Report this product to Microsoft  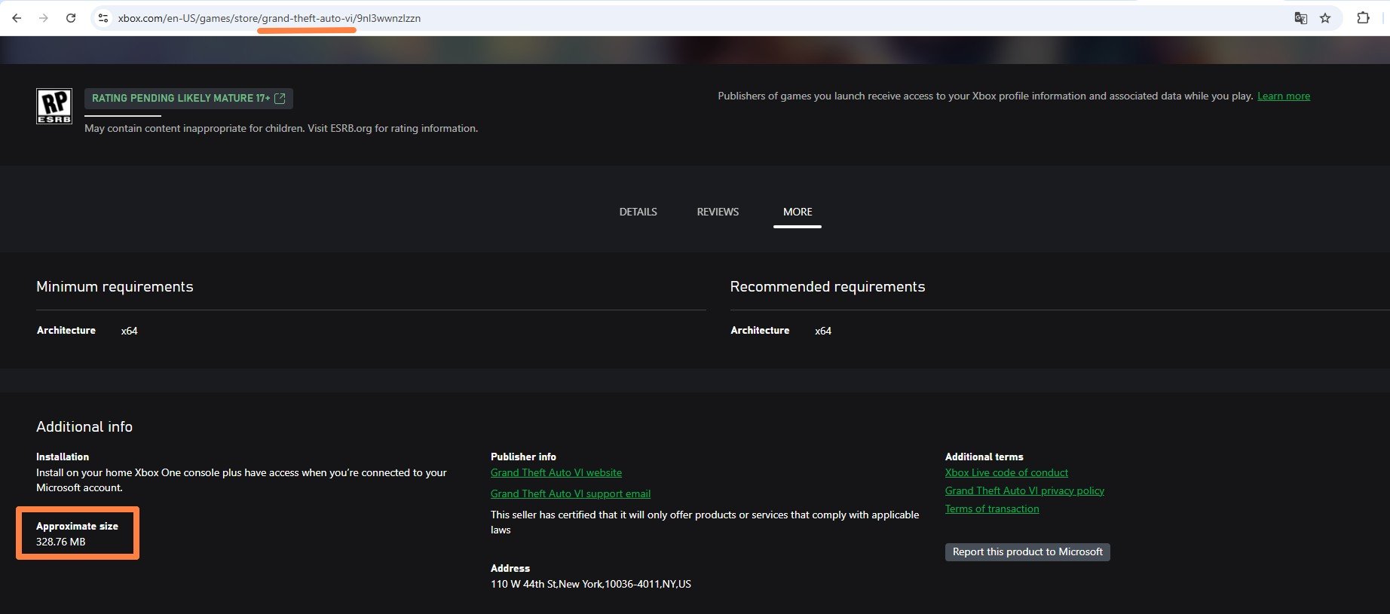[x=1027, y=552]
